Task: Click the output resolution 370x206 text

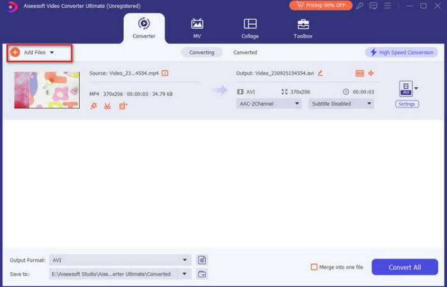Action: (x=300, y=92)
